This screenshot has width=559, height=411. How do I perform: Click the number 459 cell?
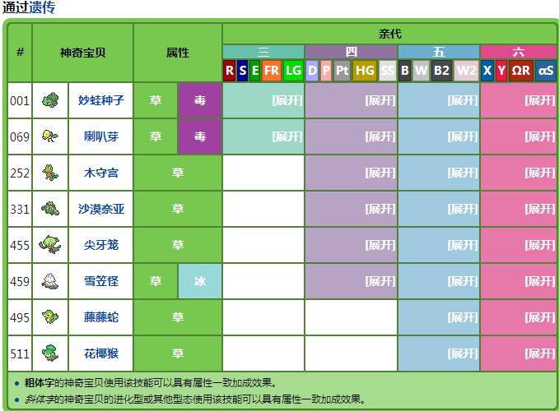coord(20,281)
